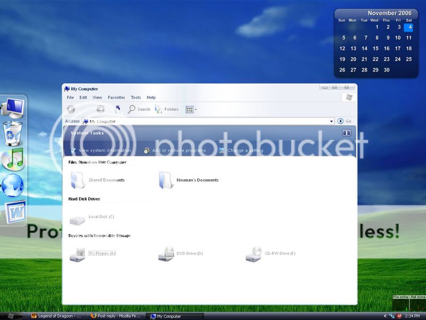Toggle the Folders pane button
This screenshot has height=320, width=426.
[167, 109]
